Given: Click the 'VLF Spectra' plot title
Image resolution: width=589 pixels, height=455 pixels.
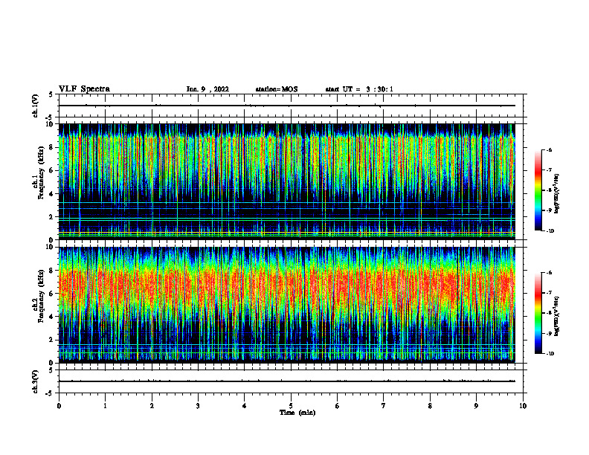Looking at the screenshot, I should [x=84, y=89].
